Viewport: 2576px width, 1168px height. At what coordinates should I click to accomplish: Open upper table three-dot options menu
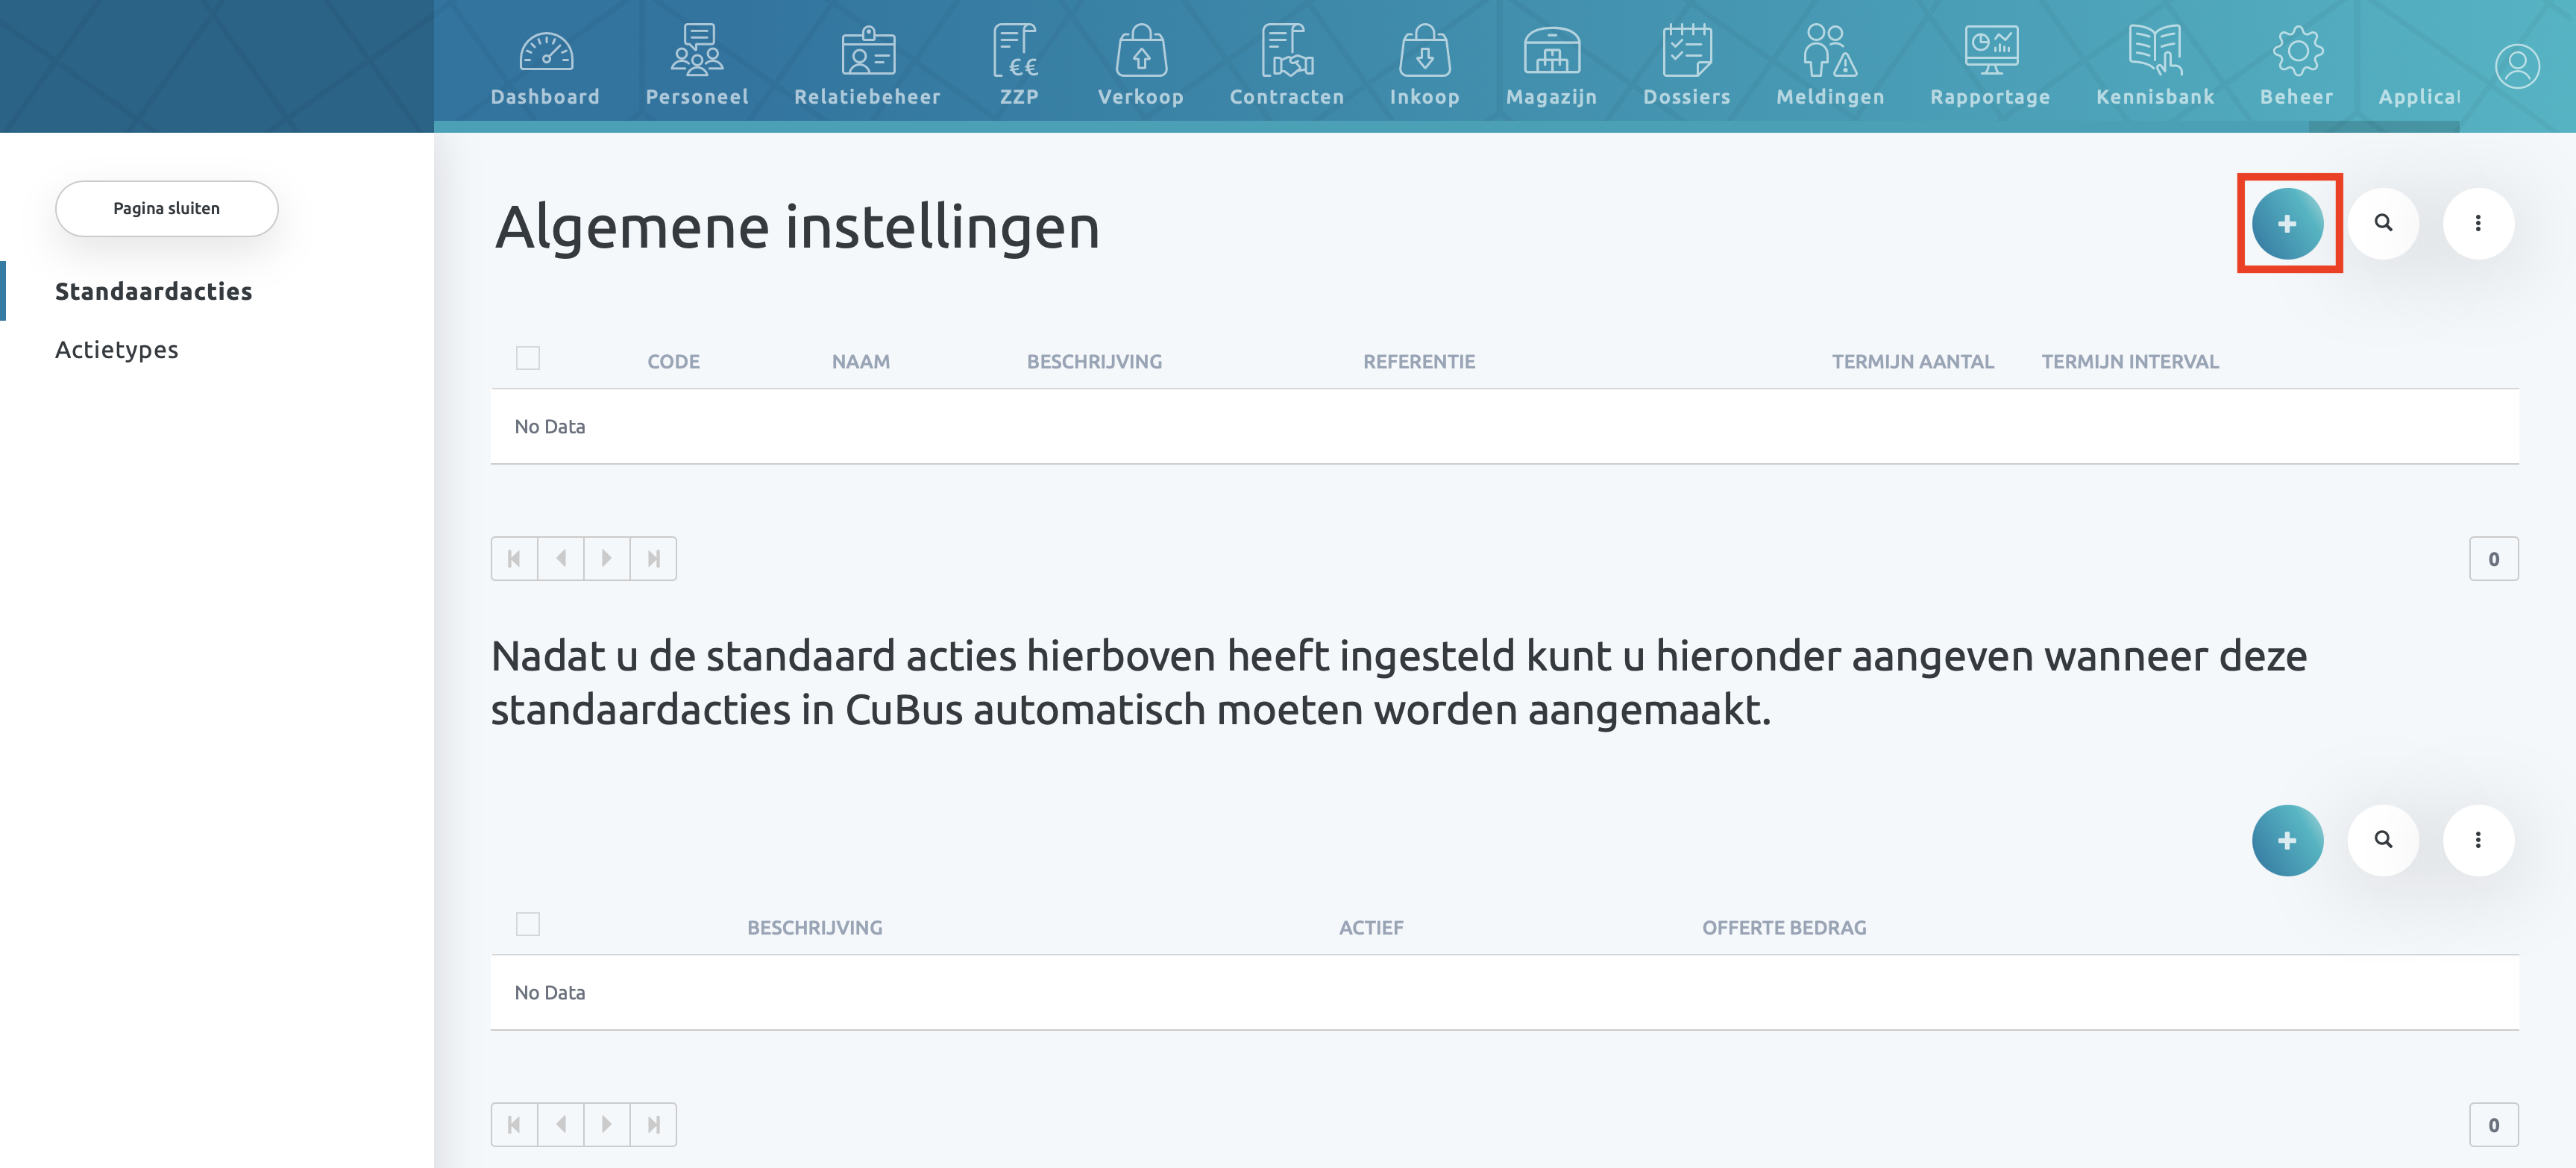coord(2477,224)
